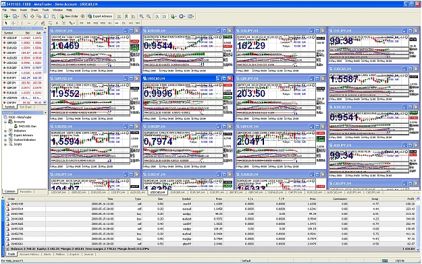Toggle the Terminal panel toolbar icon

click(x=47, y=16)
